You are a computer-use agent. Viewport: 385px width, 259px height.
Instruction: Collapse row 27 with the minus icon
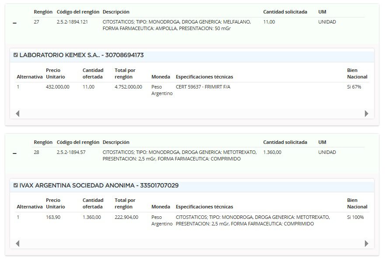click(x=15, y=23)
